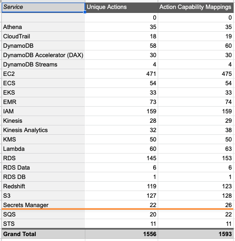Select the EKS service cell
The width and height of the screenshot is (235, 241).
[43, 93]
